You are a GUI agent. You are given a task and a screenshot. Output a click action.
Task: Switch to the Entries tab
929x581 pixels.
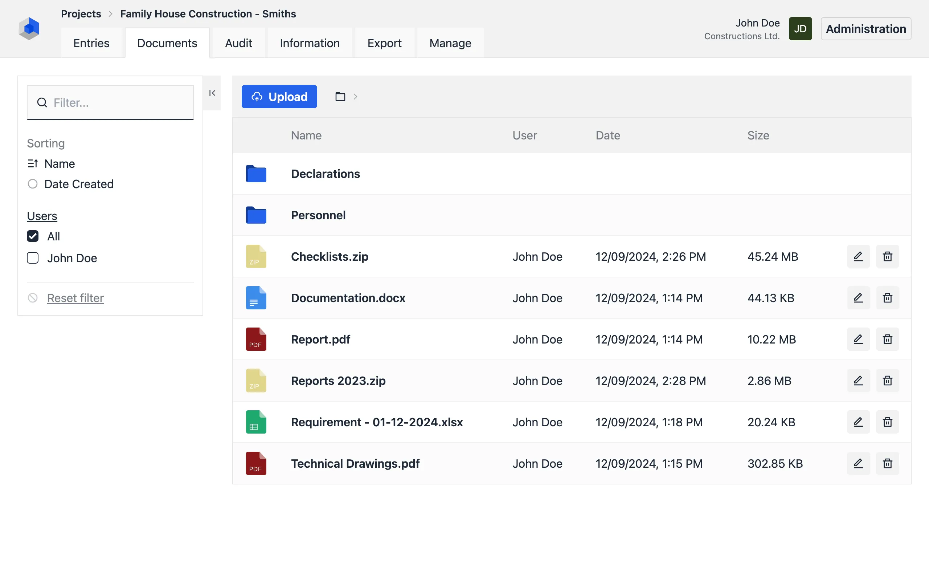(x=91, y=43)
